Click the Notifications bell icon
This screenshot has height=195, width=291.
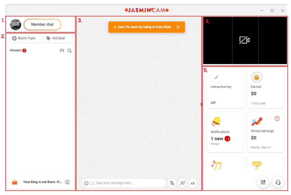[x=216, y=121]
